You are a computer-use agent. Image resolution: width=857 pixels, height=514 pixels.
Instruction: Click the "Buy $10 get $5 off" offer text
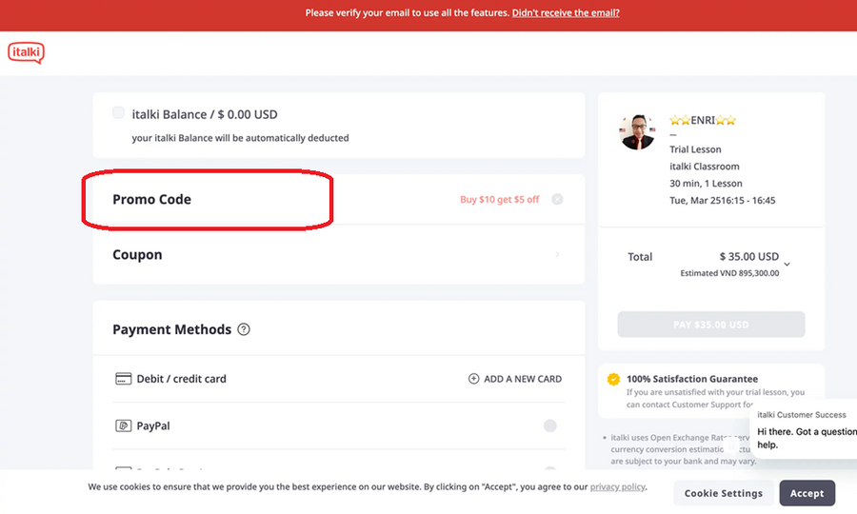[499, 200]
